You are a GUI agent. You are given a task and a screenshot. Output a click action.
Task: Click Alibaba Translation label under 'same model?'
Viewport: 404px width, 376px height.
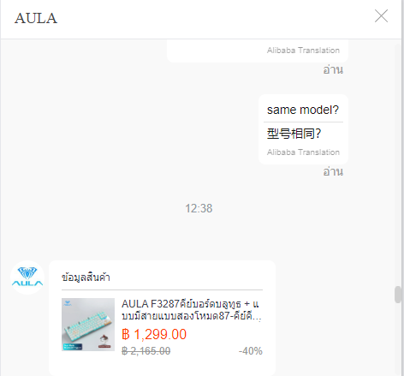pos(303,152)
